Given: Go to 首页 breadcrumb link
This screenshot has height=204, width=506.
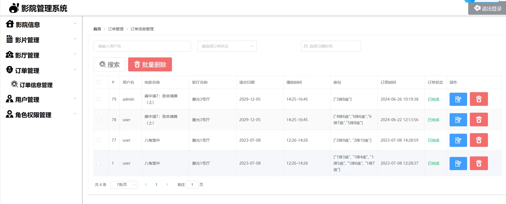Looking at the screenshot, I should coord(97,29).
